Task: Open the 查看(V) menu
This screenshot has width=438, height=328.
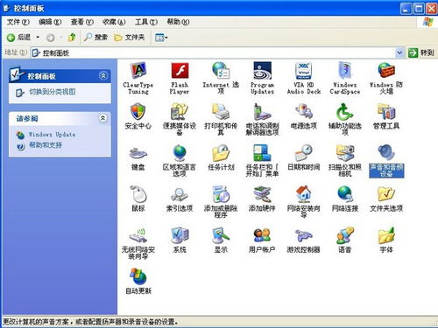Action: point(82,22)
